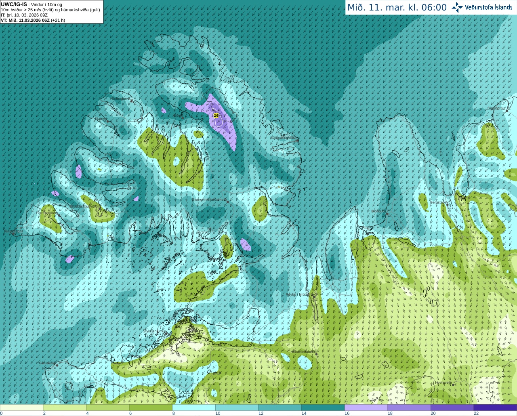Select the Flateyri station label

click(101, 119)
